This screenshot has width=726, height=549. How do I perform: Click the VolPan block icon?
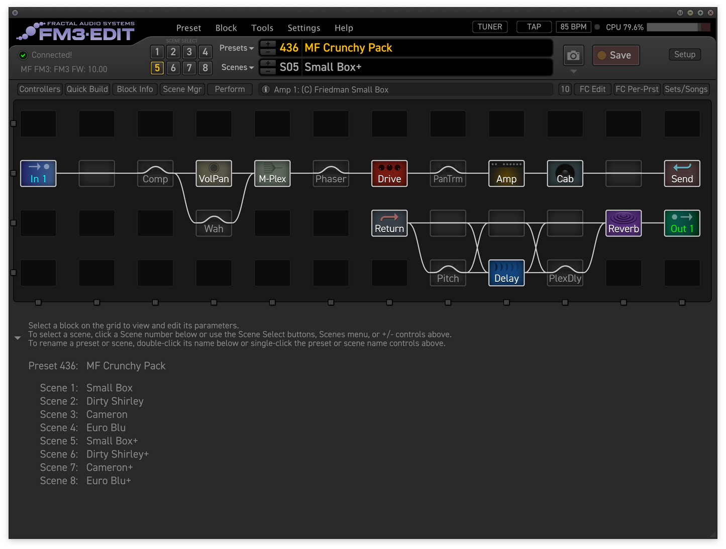click(214, 173)
